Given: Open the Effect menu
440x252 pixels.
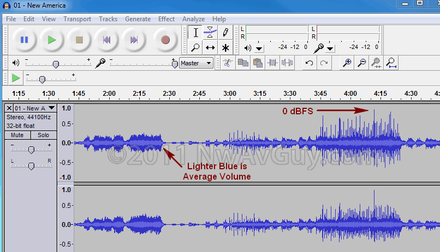Looking at the screenshot, I should [x=167, y=19].
